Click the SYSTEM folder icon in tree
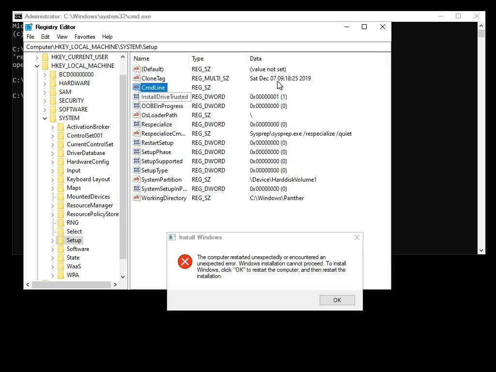Screen dimensions: 496x372 tap(53, 118)
